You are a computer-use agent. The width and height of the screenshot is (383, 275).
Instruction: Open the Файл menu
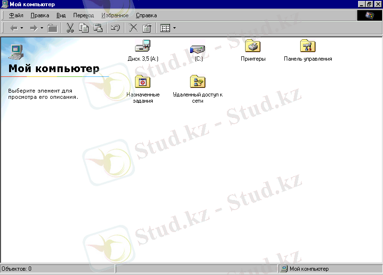point(16,15)
